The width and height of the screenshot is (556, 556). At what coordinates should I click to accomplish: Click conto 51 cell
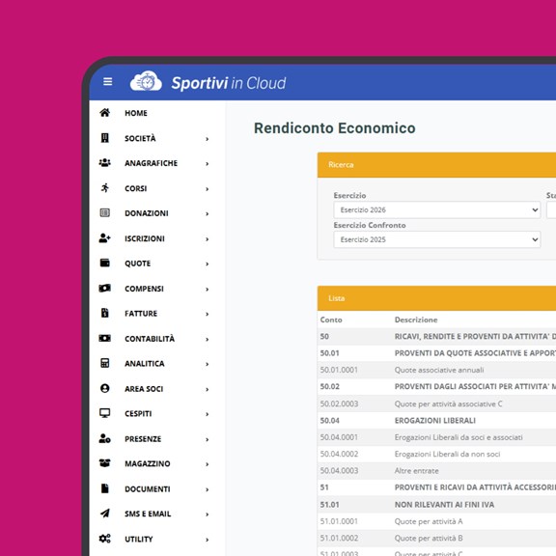pyautogui.click(x=324, y=487)
